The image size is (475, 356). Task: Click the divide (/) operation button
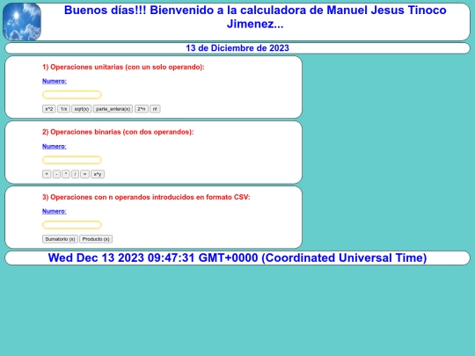pyautogui.click(x=75, y=174)
